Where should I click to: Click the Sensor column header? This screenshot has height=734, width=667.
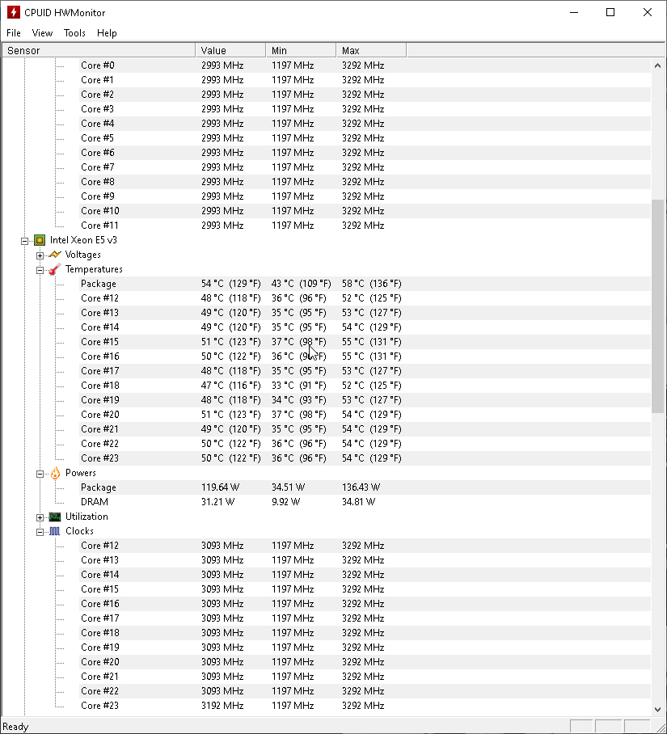[99, 50]
